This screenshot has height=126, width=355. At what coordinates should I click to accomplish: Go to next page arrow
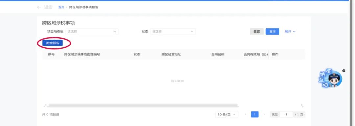click(264, 115)
